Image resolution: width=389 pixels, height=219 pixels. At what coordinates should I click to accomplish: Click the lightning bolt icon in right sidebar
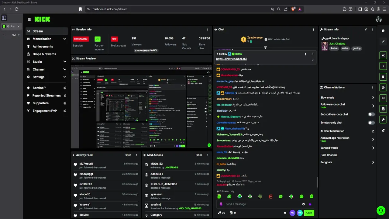383,66
